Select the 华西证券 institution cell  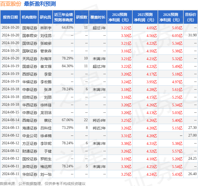30,105
